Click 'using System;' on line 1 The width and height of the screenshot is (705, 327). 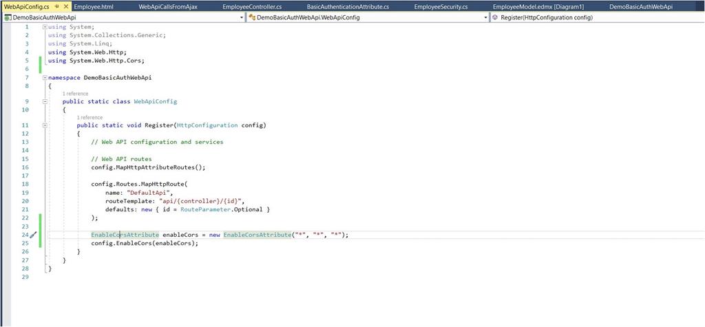tap(71, 27)
